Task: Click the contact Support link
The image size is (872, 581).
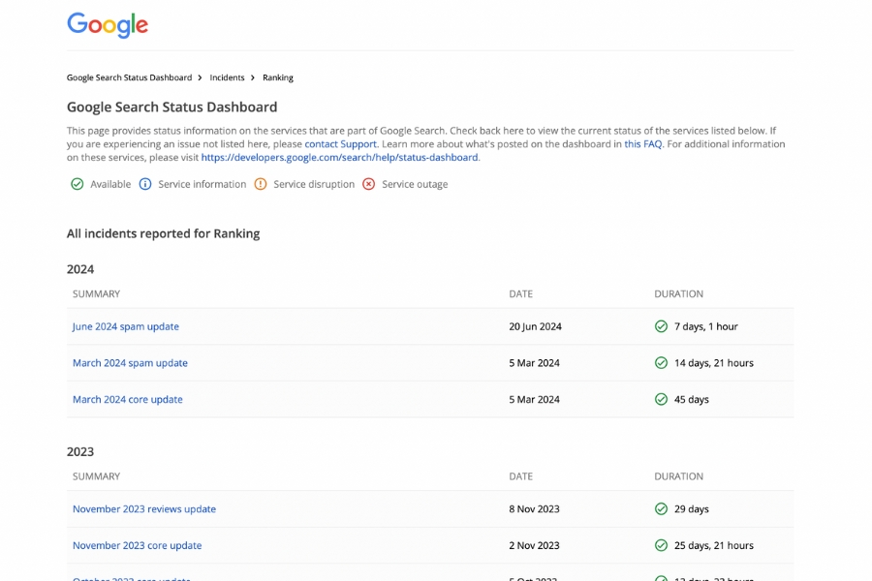Action: pyautogui.click(x=340, y=143)
